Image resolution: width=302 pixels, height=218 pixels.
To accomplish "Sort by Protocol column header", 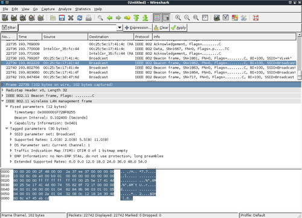I will (143, 37).
